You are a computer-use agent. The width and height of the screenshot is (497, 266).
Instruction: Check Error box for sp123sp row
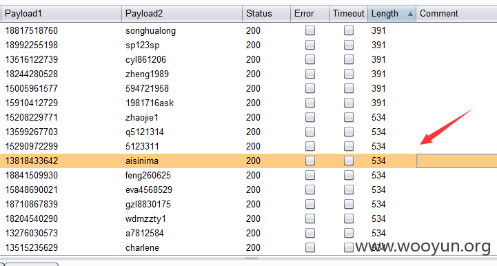310,45
